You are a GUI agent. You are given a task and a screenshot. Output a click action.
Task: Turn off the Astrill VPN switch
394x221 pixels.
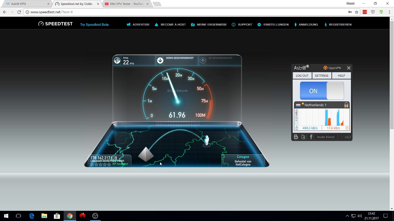coord(322,91)
